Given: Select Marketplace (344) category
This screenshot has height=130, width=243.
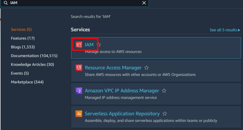Looking at the screenshot, I should pyautogui.click(x=27, y=82).
